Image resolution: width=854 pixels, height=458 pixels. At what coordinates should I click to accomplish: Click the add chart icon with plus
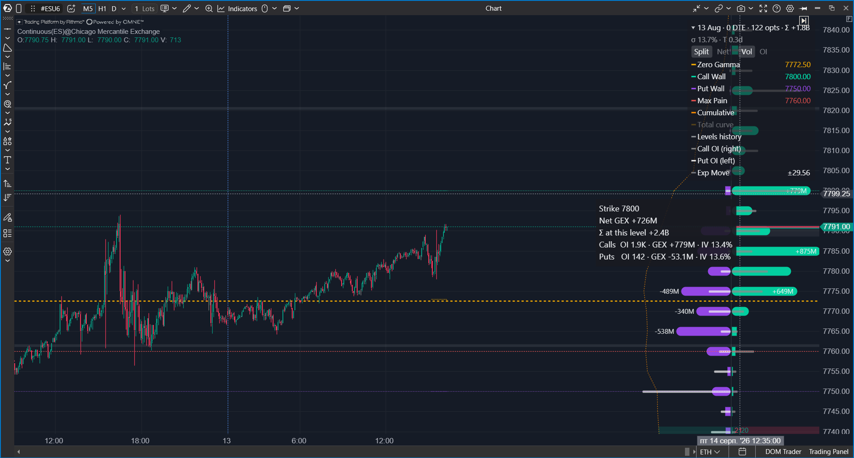click(x=71, y=8)
